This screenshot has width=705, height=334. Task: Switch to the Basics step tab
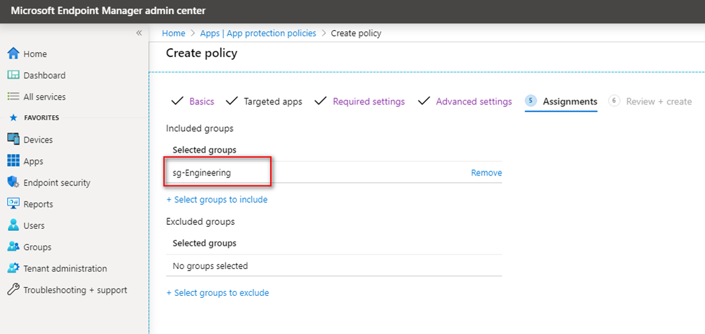tap(202, 102)
